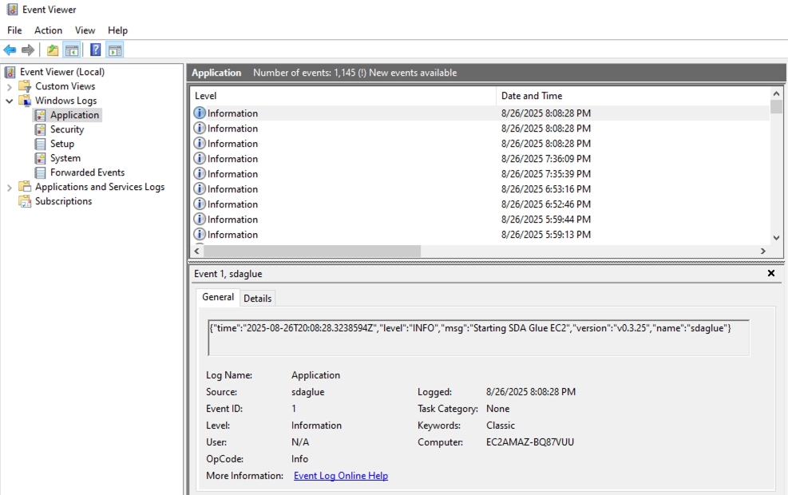The image size is (788, 495).
Task: Open the Setup log in tree
Action: [x=61, y=144]
